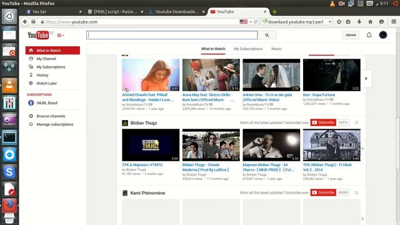The width and height of the screenshot is (400, 225).
Task: Show next videos in Blidian Thugz row
Action: coord(362,149)
